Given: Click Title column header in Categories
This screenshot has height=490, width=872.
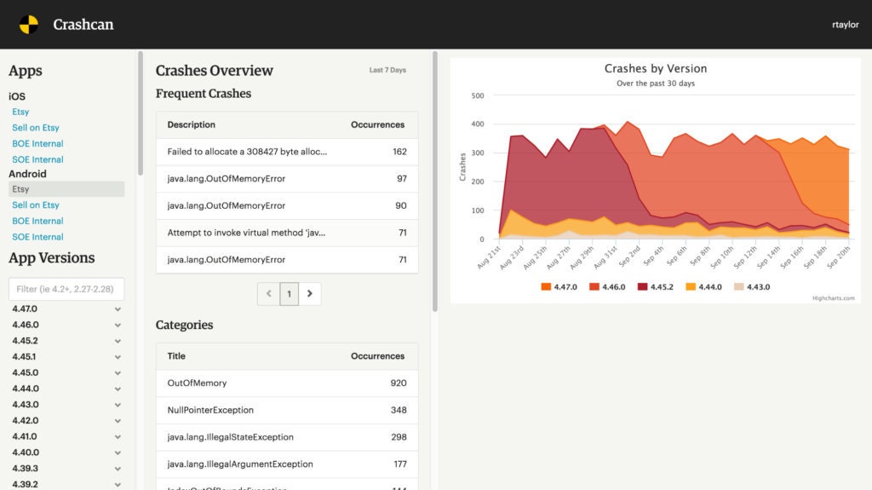Looking at the screenshot, I should click(176, 356).
